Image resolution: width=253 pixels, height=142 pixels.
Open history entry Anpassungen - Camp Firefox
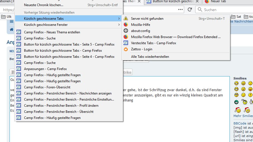coord(69,69)
